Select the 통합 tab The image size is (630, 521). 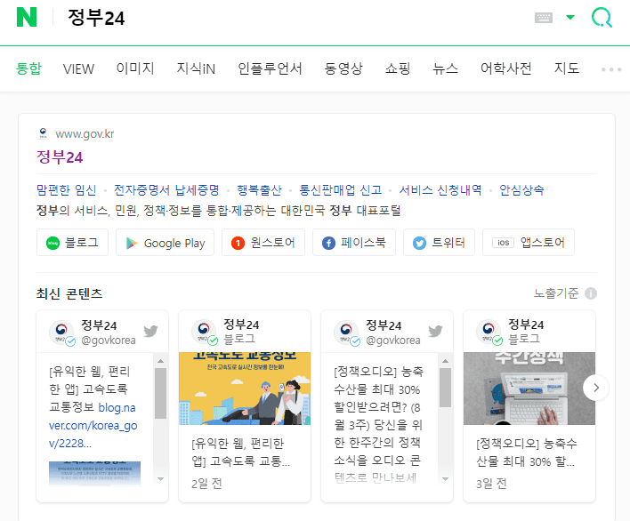click(28, 68)
